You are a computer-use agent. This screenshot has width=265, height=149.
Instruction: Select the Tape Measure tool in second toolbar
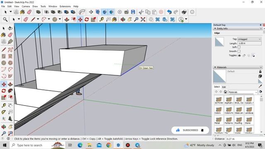pyautogui.click(x=101, y=19)
